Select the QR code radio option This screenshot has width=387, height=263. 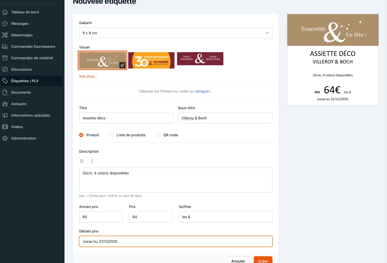click(158, 135)
